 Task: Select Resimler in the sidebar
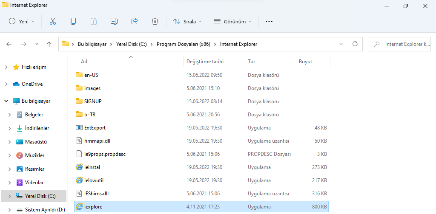pos(34,169)
